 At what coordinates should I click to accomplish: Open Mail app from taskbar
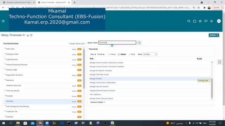(33, 123)
